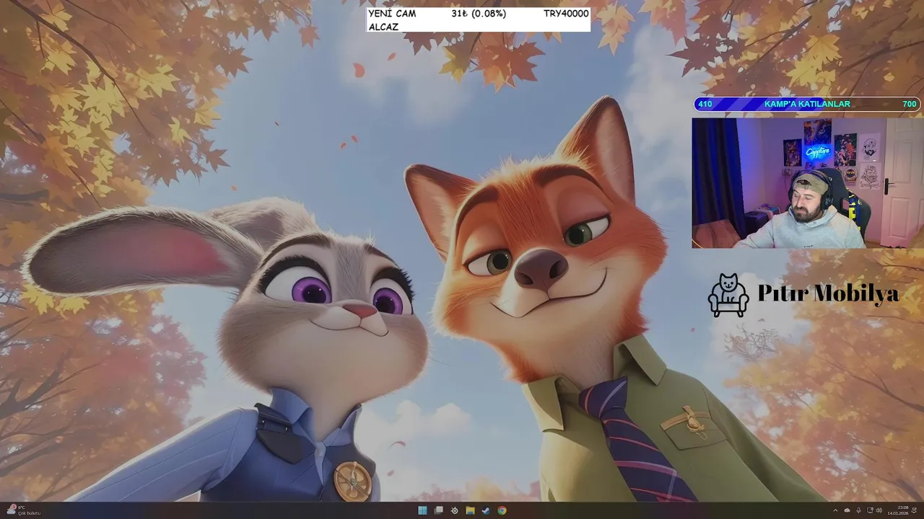Click the Pıtır Mobilya text
Screen dimensions: 924x519
point(828,293)
